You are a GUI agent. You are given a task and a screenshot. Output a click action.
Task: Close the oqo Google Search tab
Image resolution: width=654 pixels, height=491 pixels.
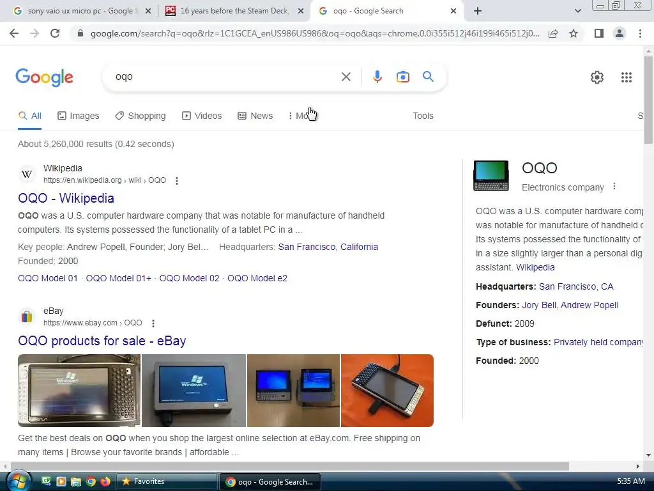click(x=453, y=12)
